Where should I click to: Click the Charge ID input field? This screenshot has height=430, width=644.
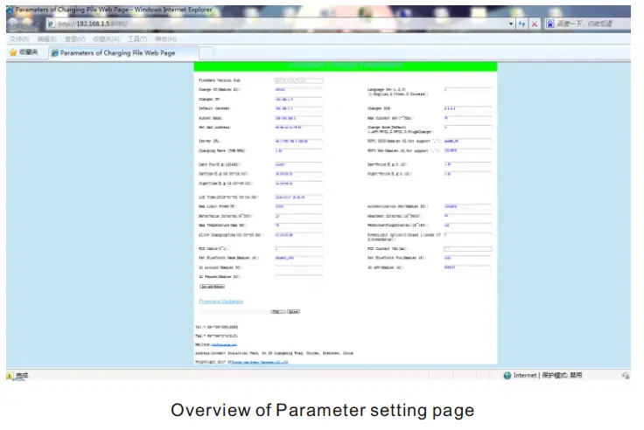click(298, 89)
